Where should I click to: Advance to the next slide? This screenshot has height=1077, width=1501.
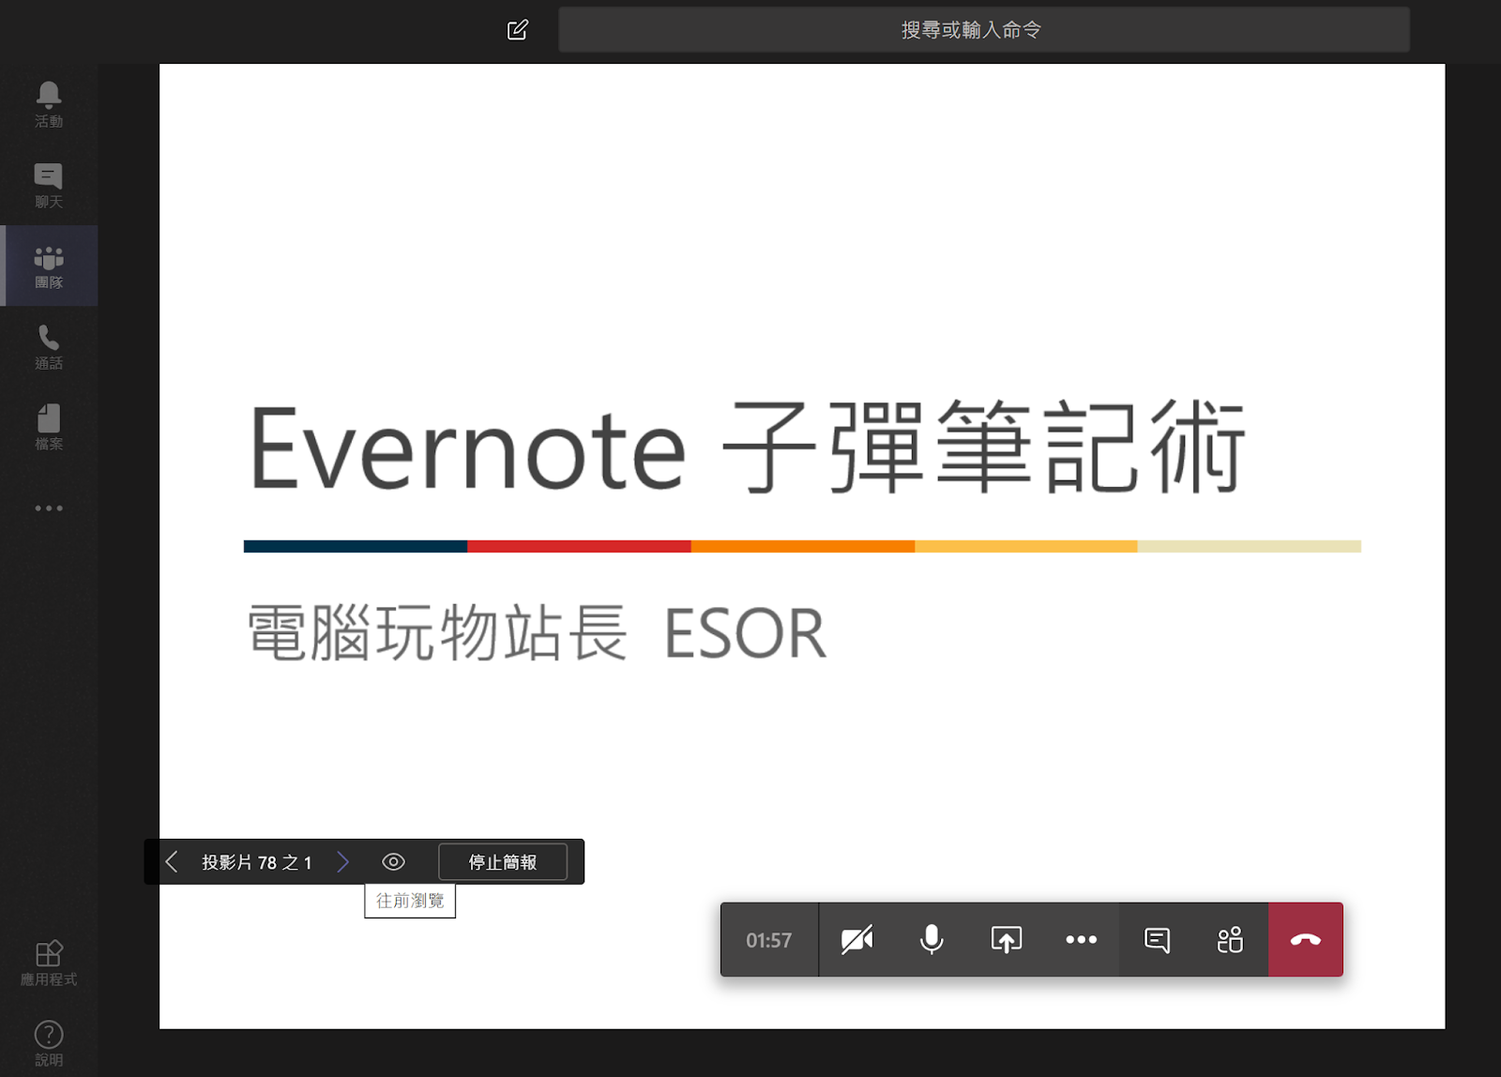(x=342, y=861)
